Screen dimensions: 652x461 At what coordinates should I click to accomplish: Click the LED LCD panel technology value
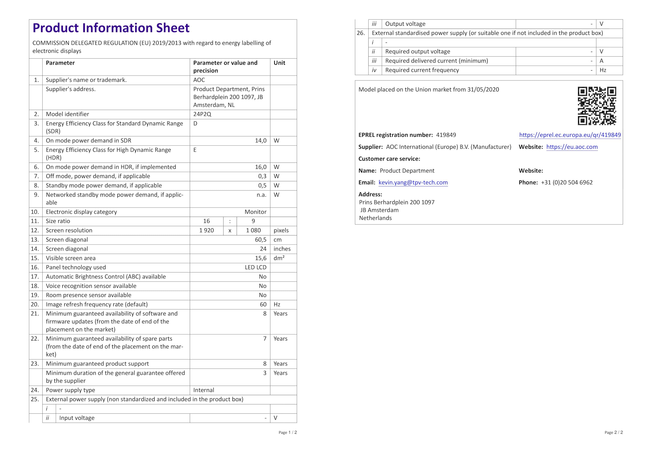tap(255, 267)
